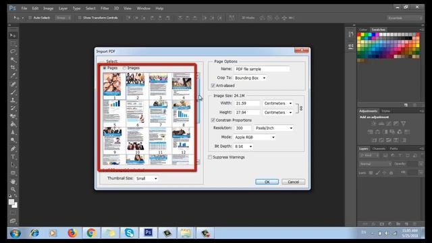Select the Pen tool

[x=13, y=148]
